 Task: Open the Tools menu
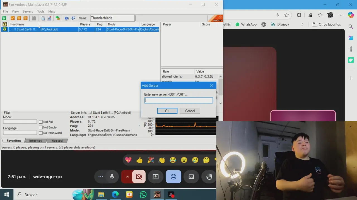click(x=41, y=11)
